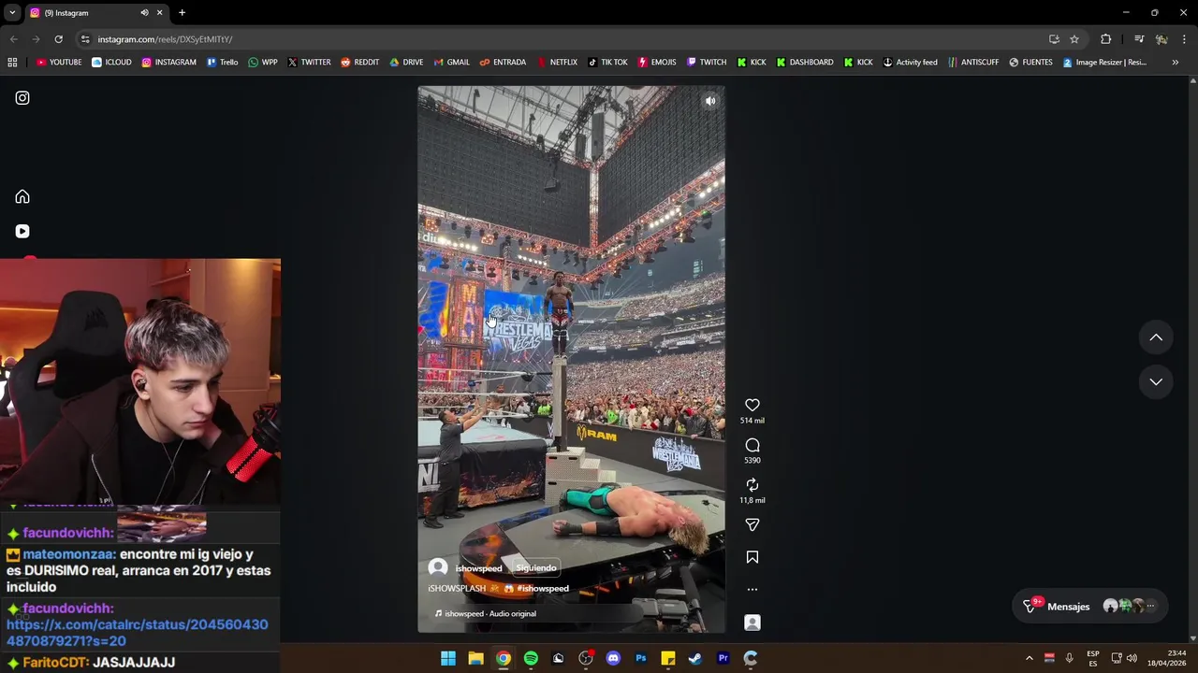Go to Instagram Home via house icon
Viewport: 1198px width, 673px height.
(22, 196)
